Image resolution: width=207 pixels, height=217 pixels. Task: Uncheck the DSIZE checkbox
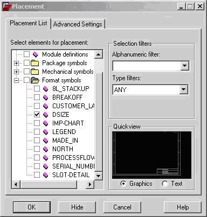[x=37, y=115]
